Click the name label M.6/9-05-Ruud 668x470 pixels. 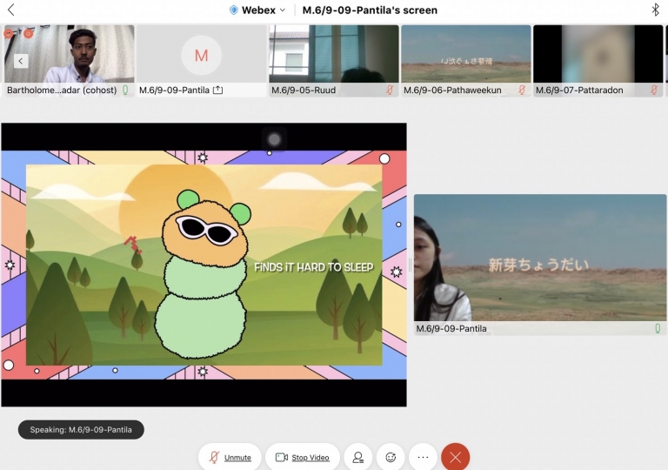pos(304,90)
